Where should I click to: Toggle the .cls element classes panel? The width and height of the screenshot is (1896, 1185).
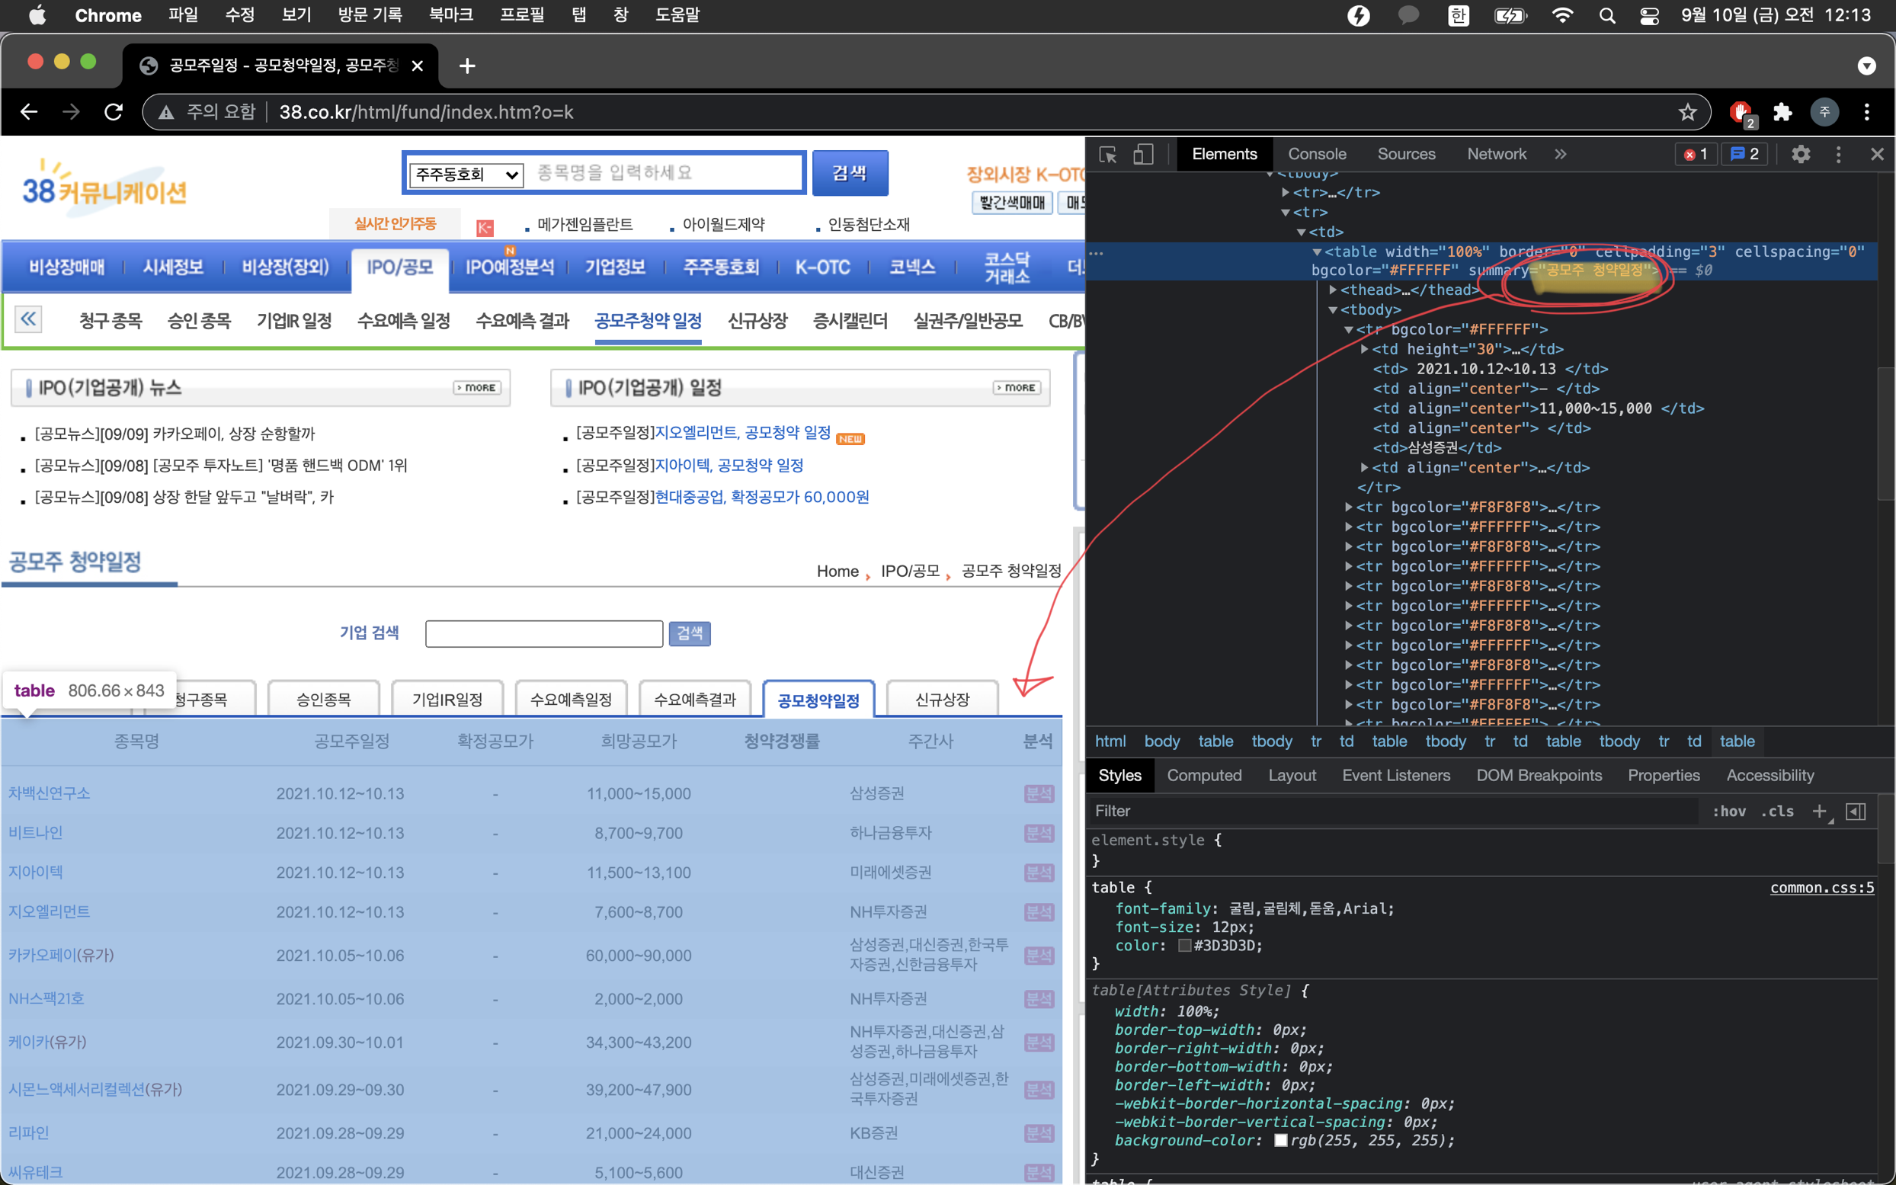click(1777, 811)
